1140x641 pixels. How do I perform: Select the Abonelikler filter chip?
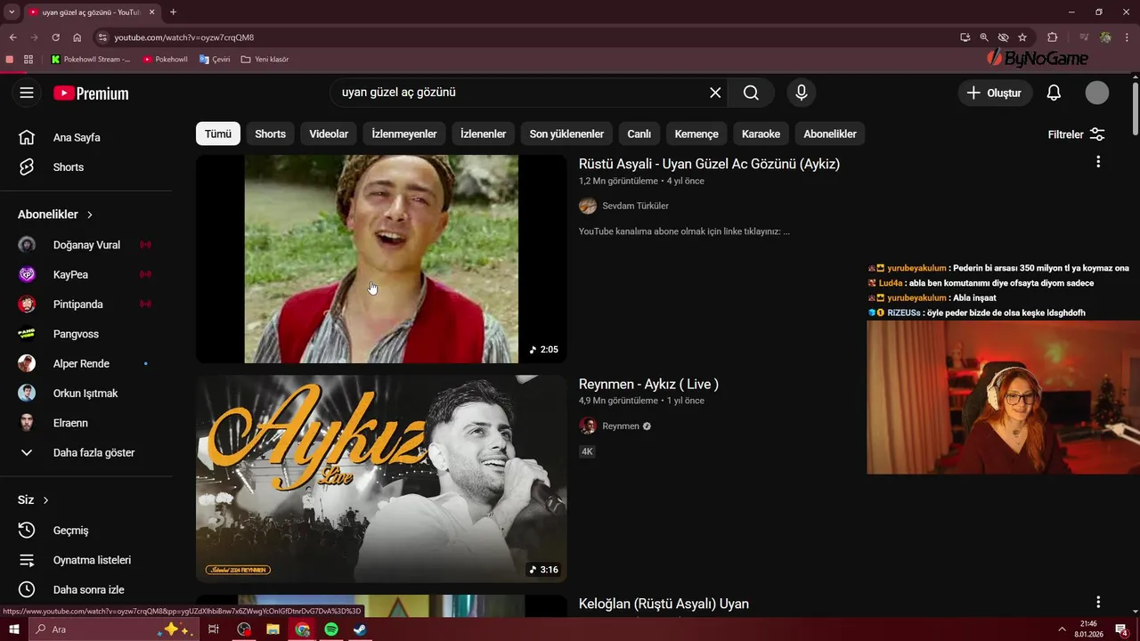[x=830, y=134]
